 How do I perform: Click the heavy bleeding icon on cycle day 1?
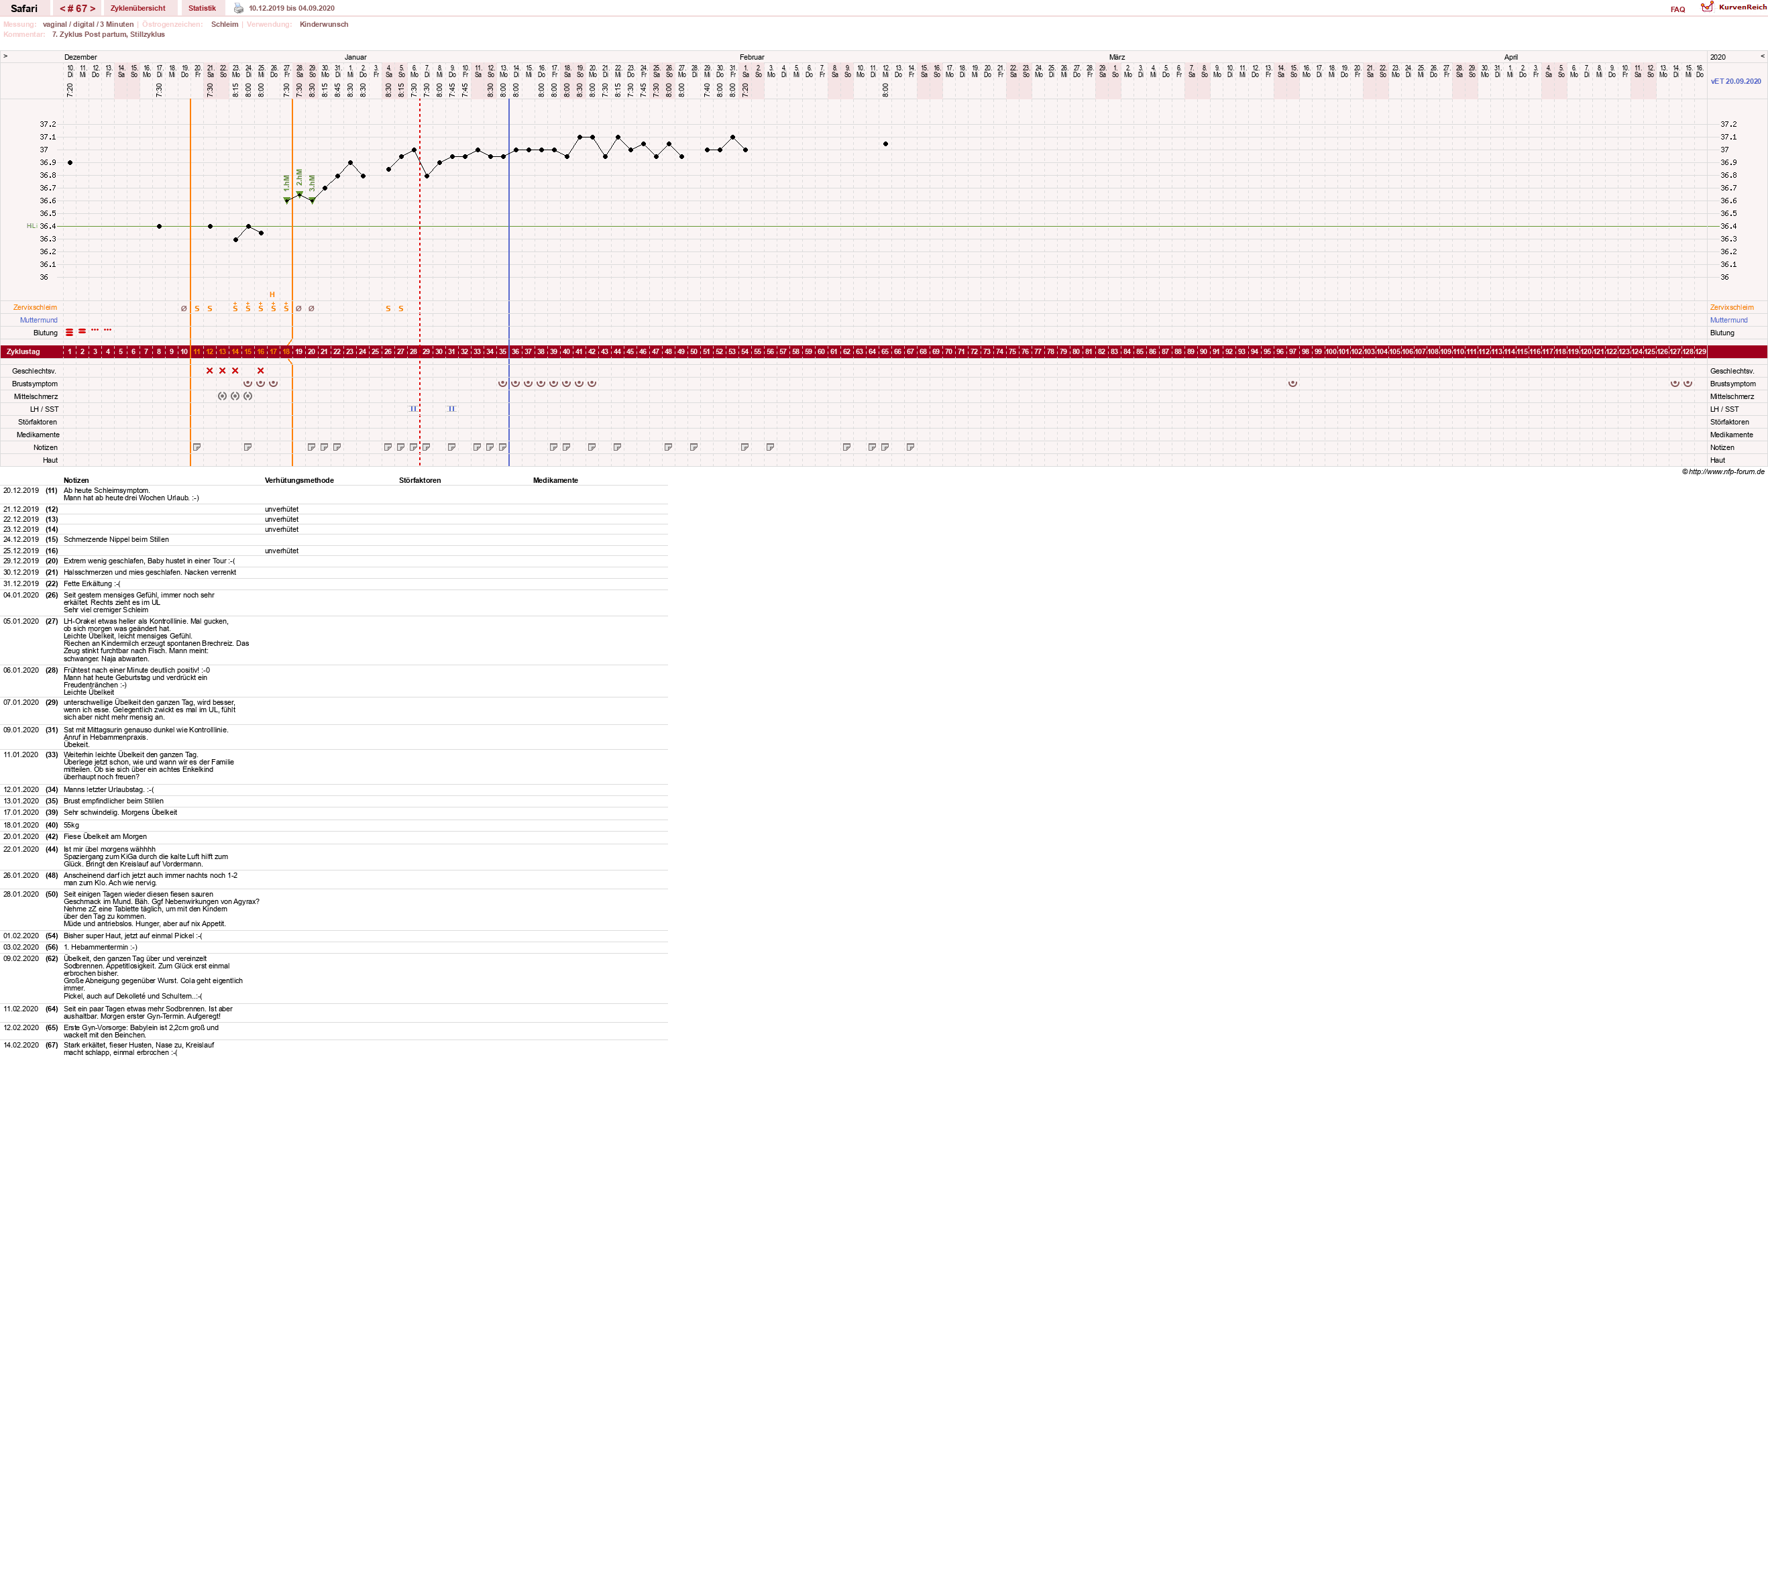(x=69, y=332)
